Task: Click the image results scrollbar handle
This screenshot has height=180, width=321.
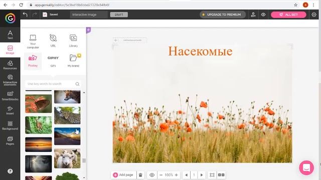Action: tap(84, 160)
